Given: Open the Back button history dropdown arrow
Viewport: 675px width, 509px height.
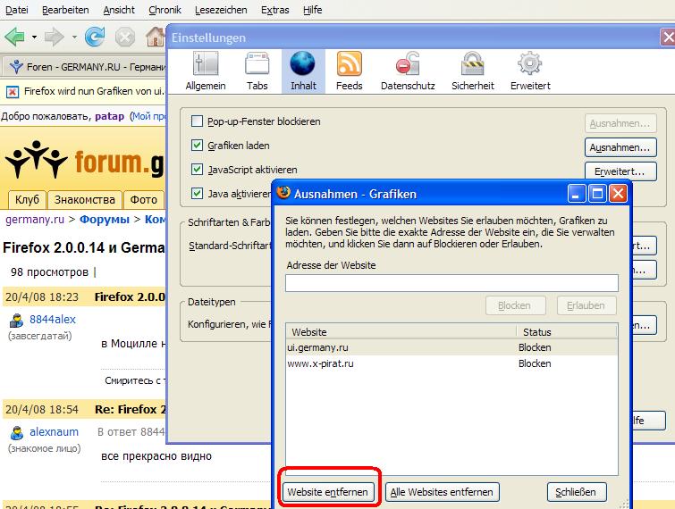Looking at the screenshot, I should [34, 38].
